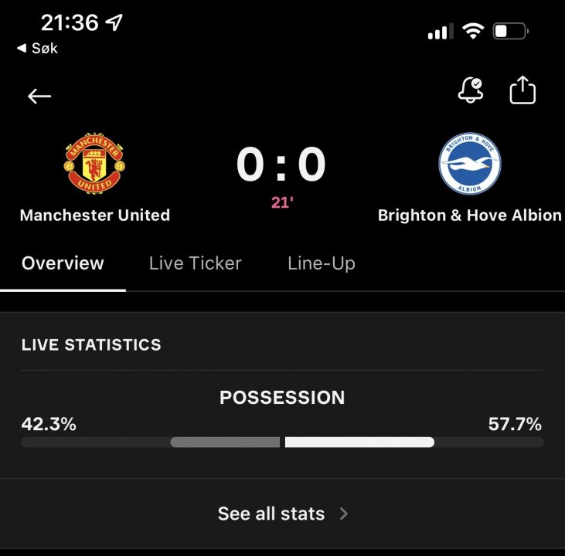The width and height of the screenshot is (565, 556).
Task: Tap the Manchester United crest
Action: (94, 164)
